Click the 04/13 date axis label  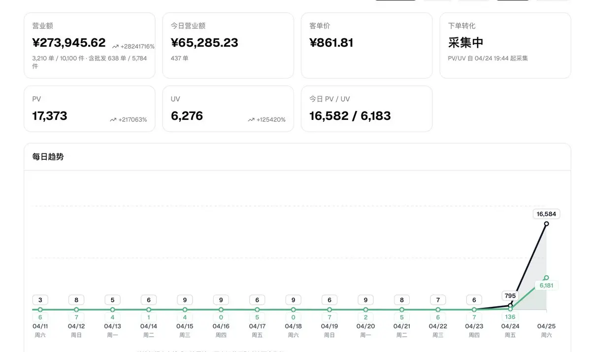click(x=113, y=326)
